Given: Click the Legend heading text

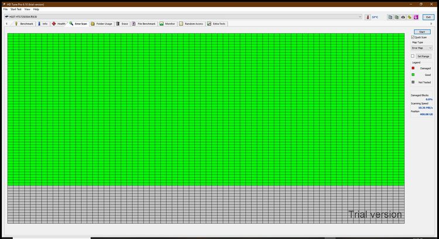Looking at the screenshot, I should coord(416,63).
